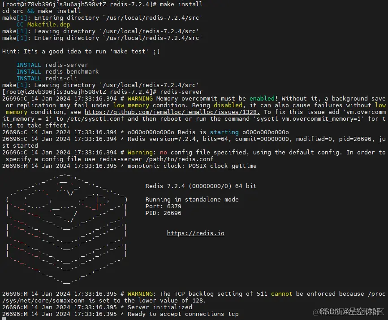Image resolution: width=388 pixels, height=320 pixels.
Task: Open the https://redis.io link
Action: coord(196,233)
